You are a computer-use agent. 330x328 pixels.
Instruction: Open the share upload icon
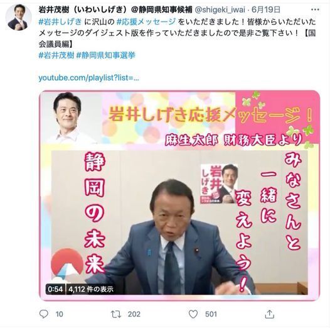269,314
